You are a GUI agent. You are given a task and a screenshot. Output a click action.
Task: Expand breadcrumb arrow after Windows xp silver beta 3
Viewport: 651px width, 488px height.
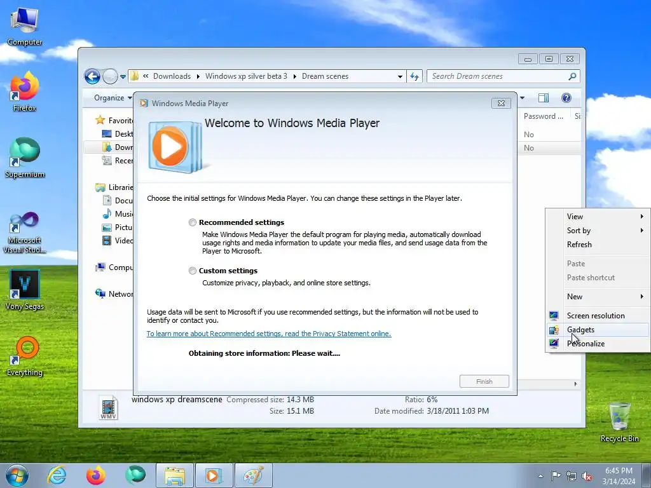pos(295,76)
